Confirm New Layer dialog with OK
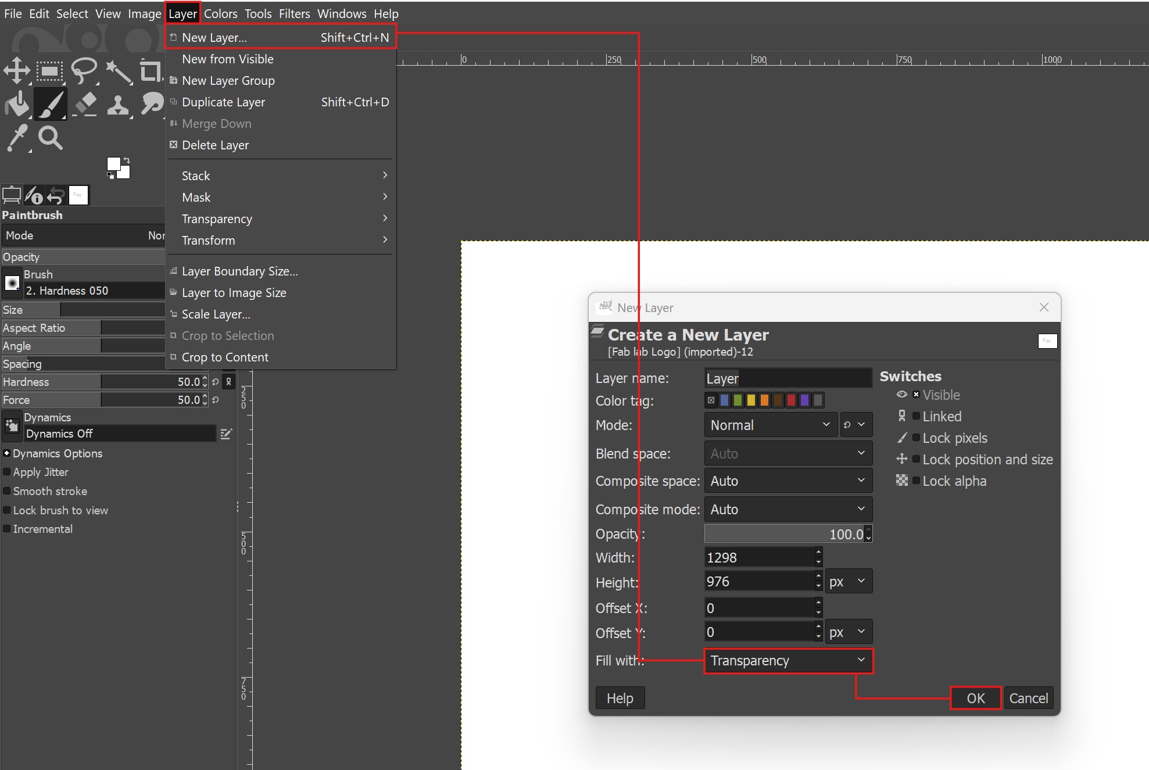 pyautogui.click(x=976, y=698)
